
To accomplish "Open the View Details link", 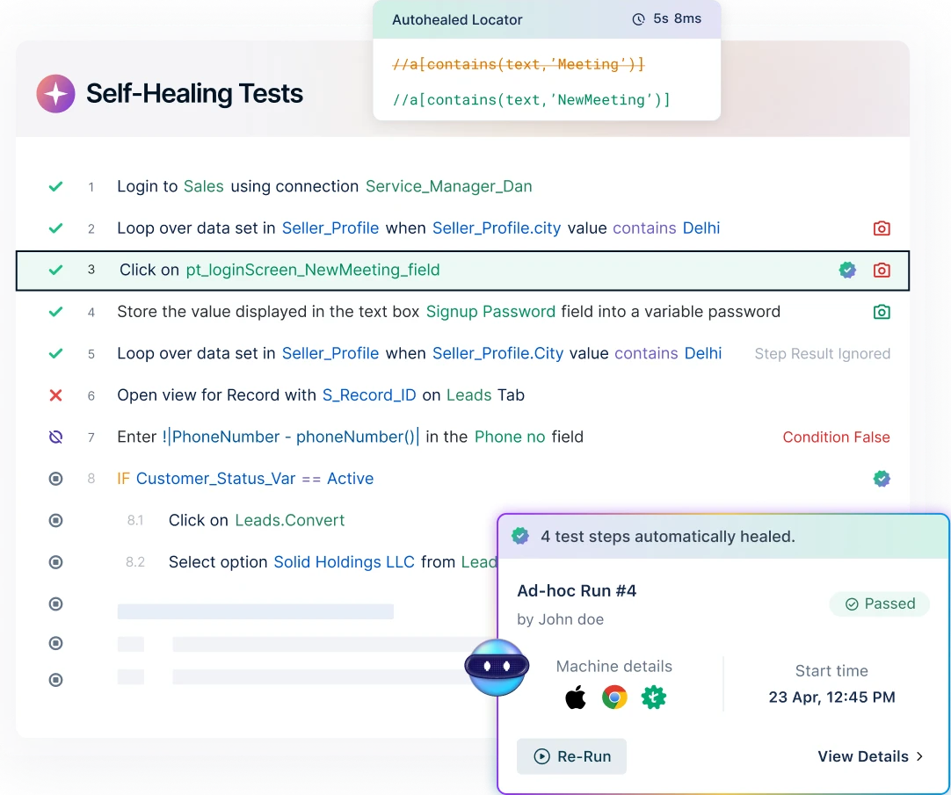I will click(x=869, y=756).
